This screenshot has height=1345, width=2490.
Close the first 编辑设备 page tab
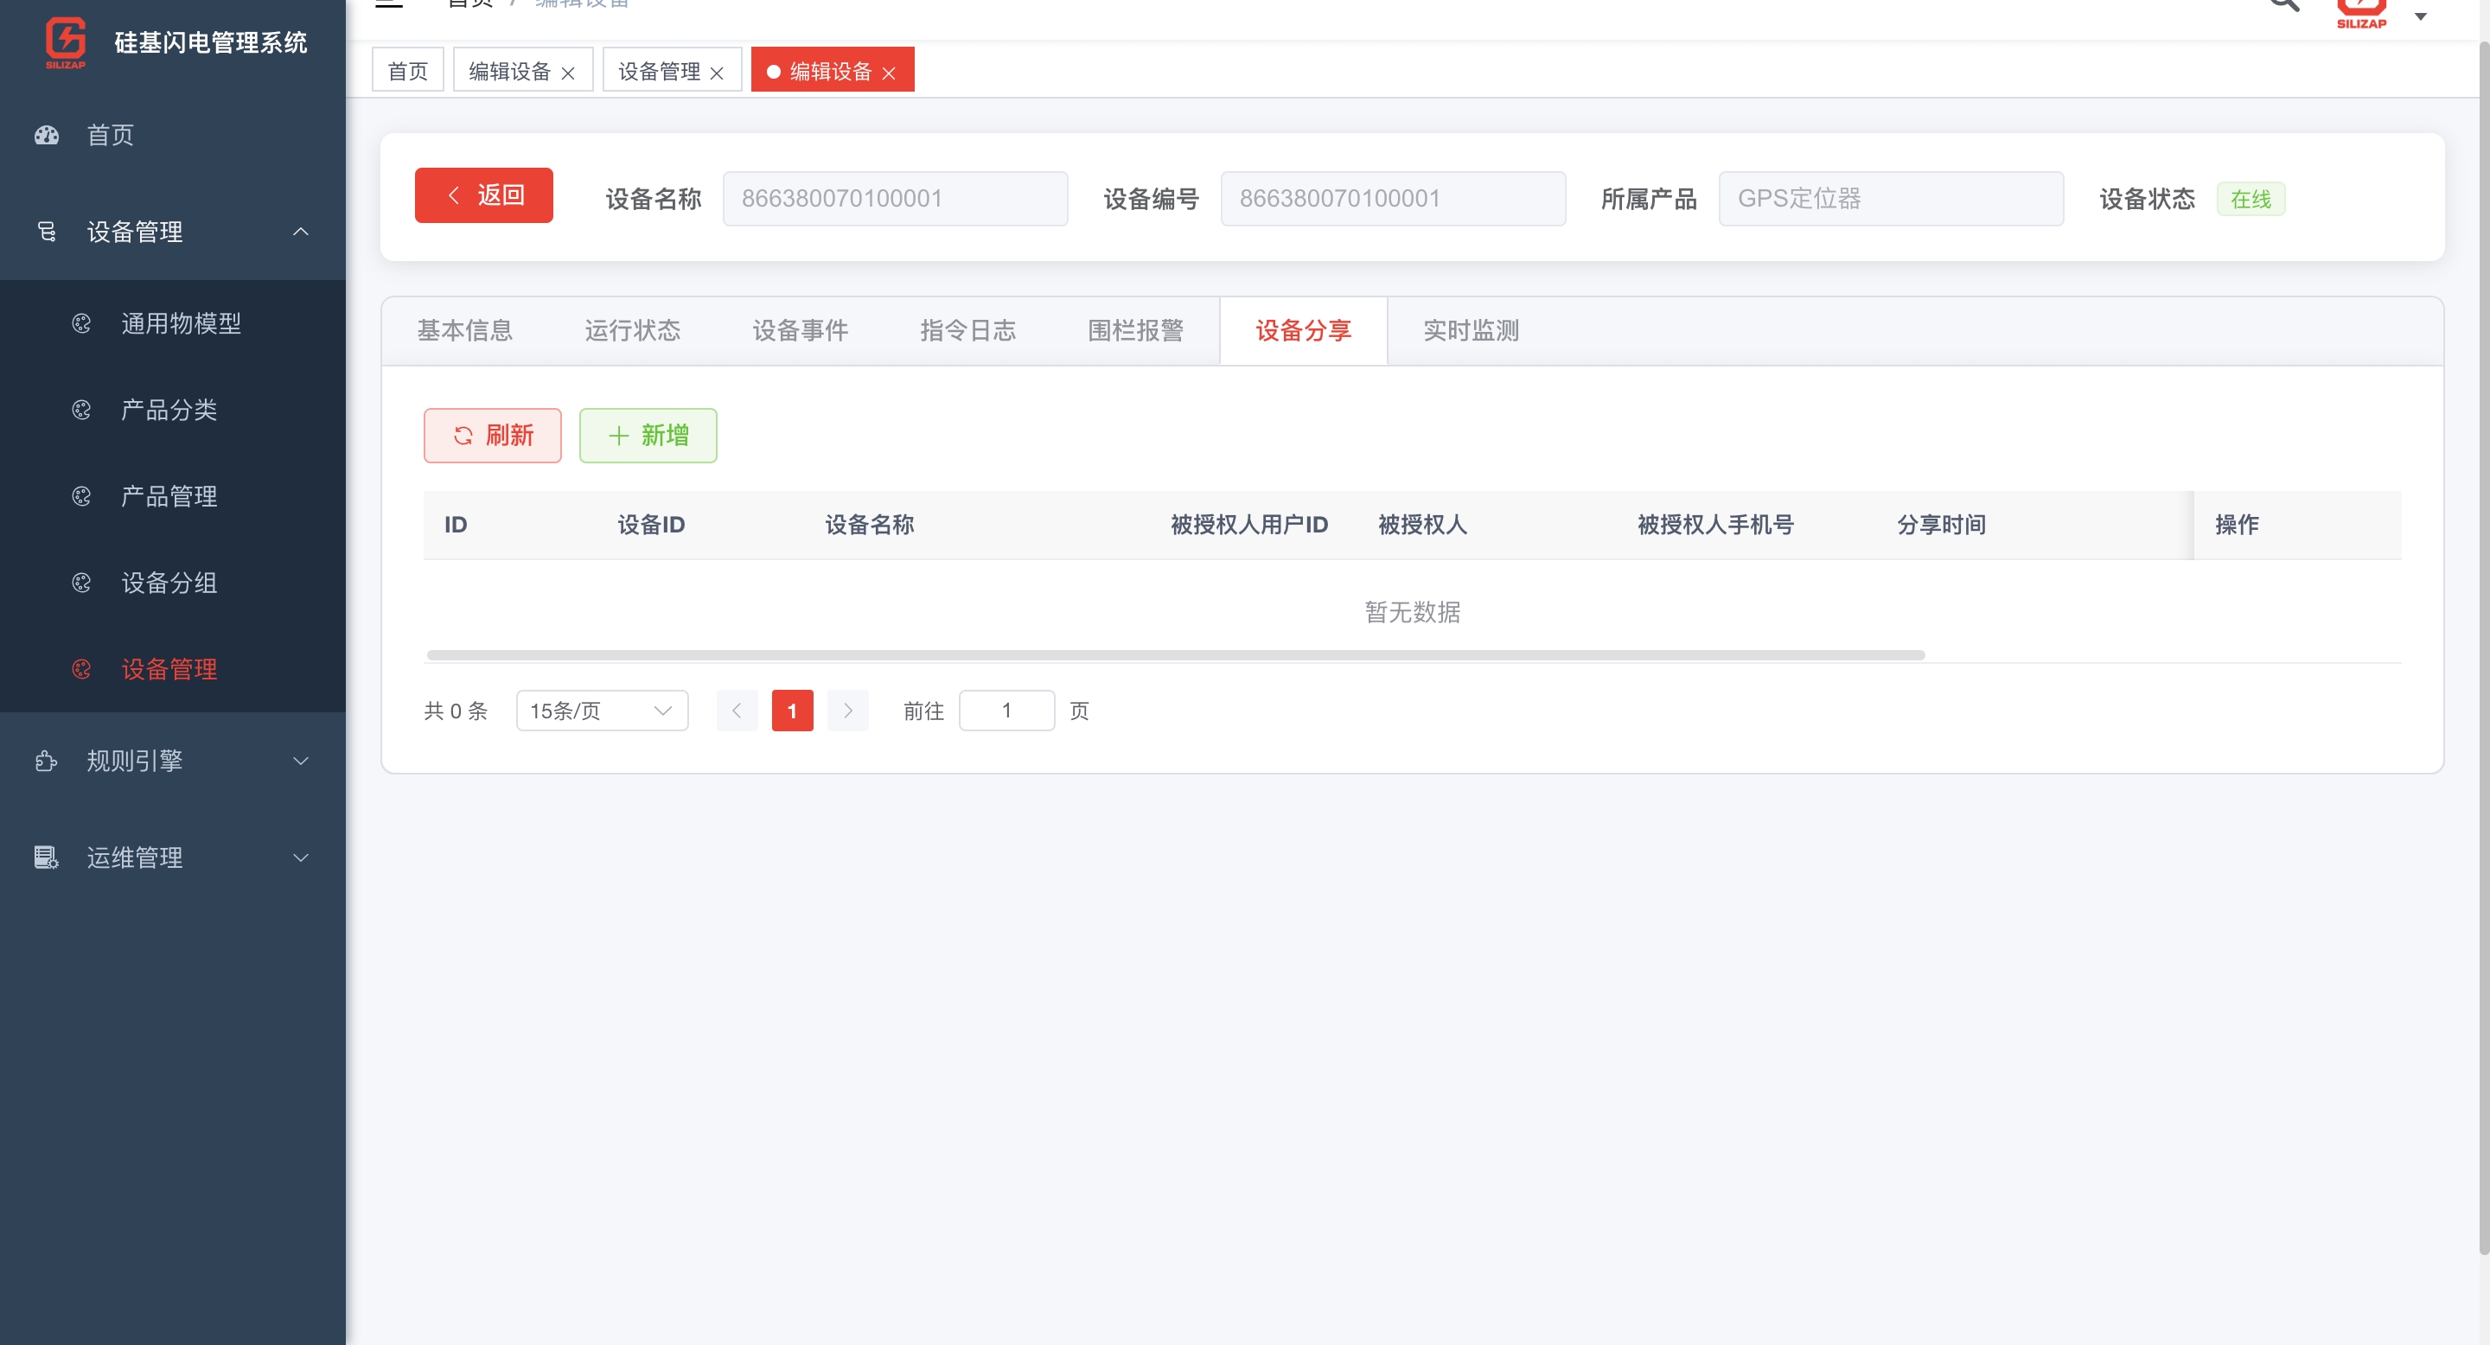tap(568, 73)
